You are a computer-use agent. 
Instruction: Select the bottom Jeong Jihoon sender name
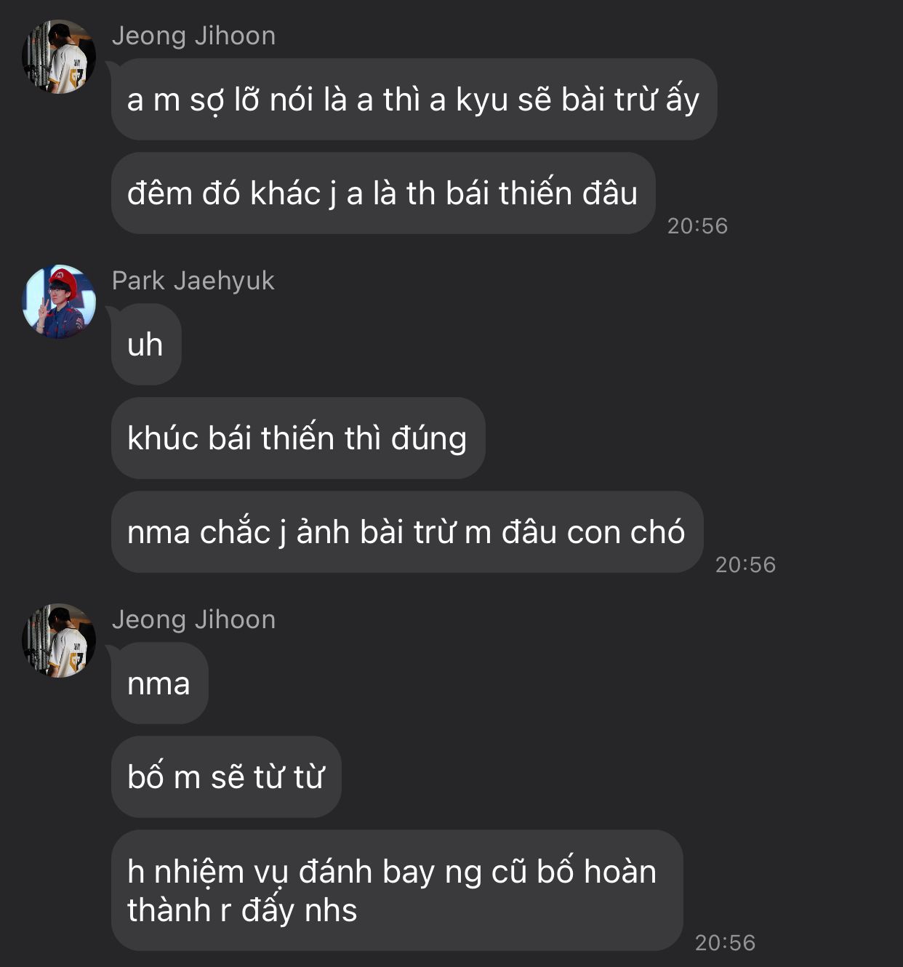point(193,619)
